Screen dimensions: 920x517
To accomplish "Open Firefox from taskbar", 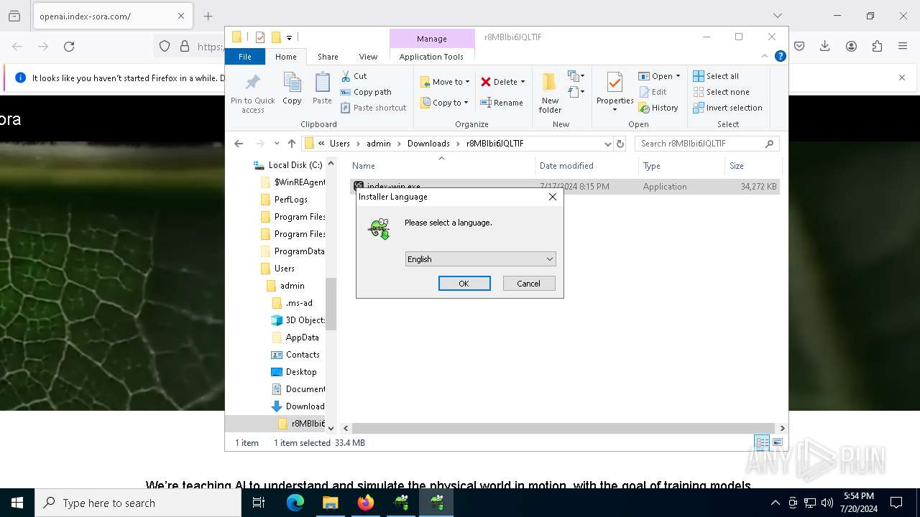I will point(366,503).
